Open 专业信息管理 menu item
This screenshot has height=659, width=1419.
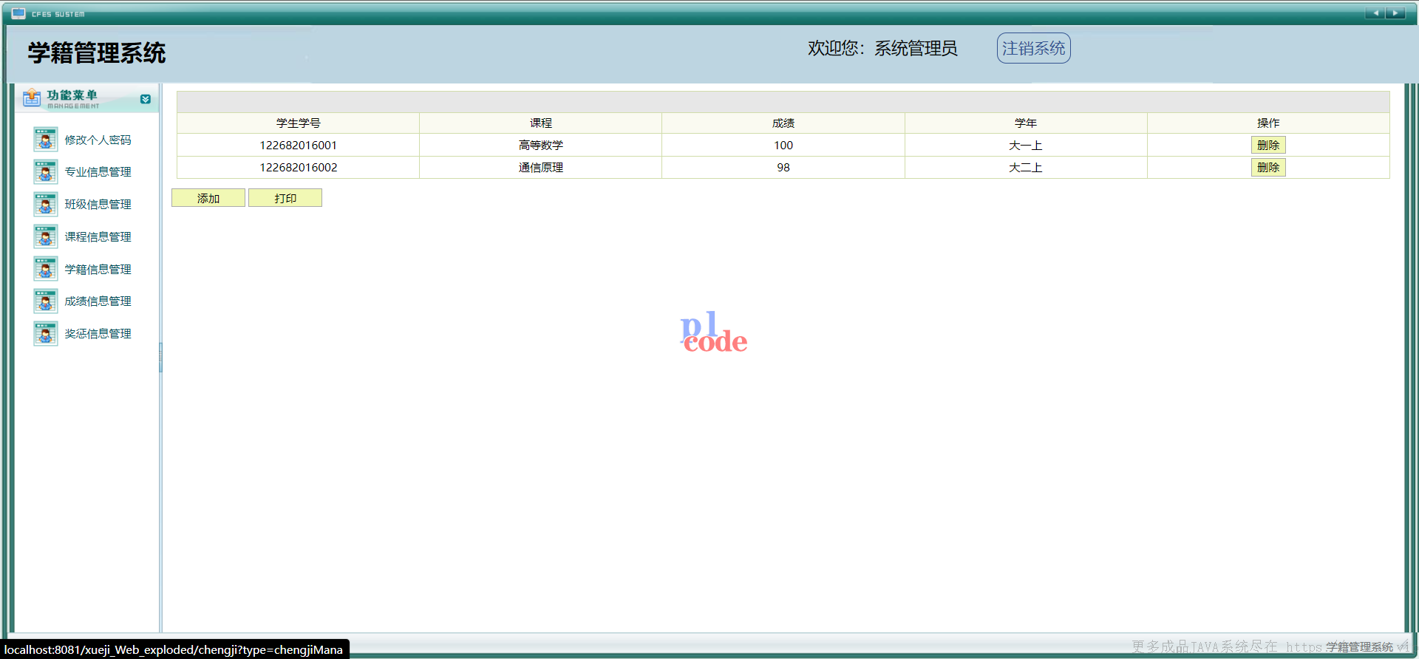(98, 172)
